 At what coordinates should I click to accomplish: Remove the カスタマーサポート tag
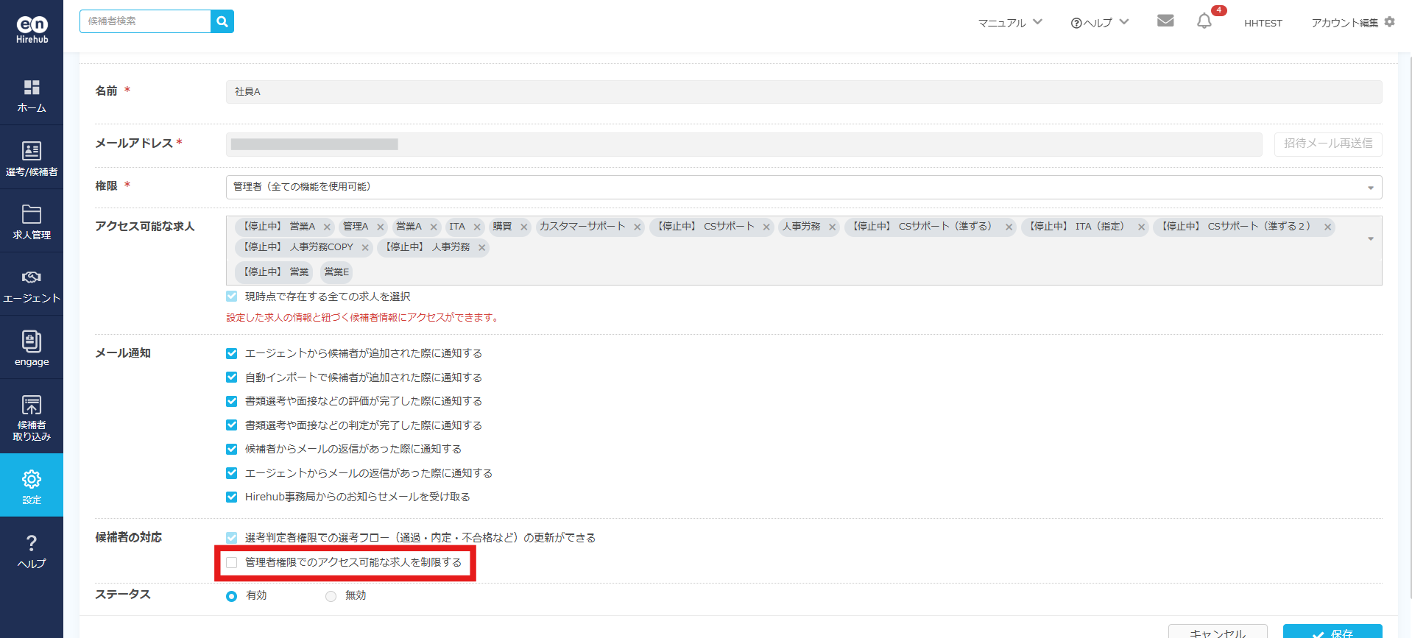click(x=638, y=227)
